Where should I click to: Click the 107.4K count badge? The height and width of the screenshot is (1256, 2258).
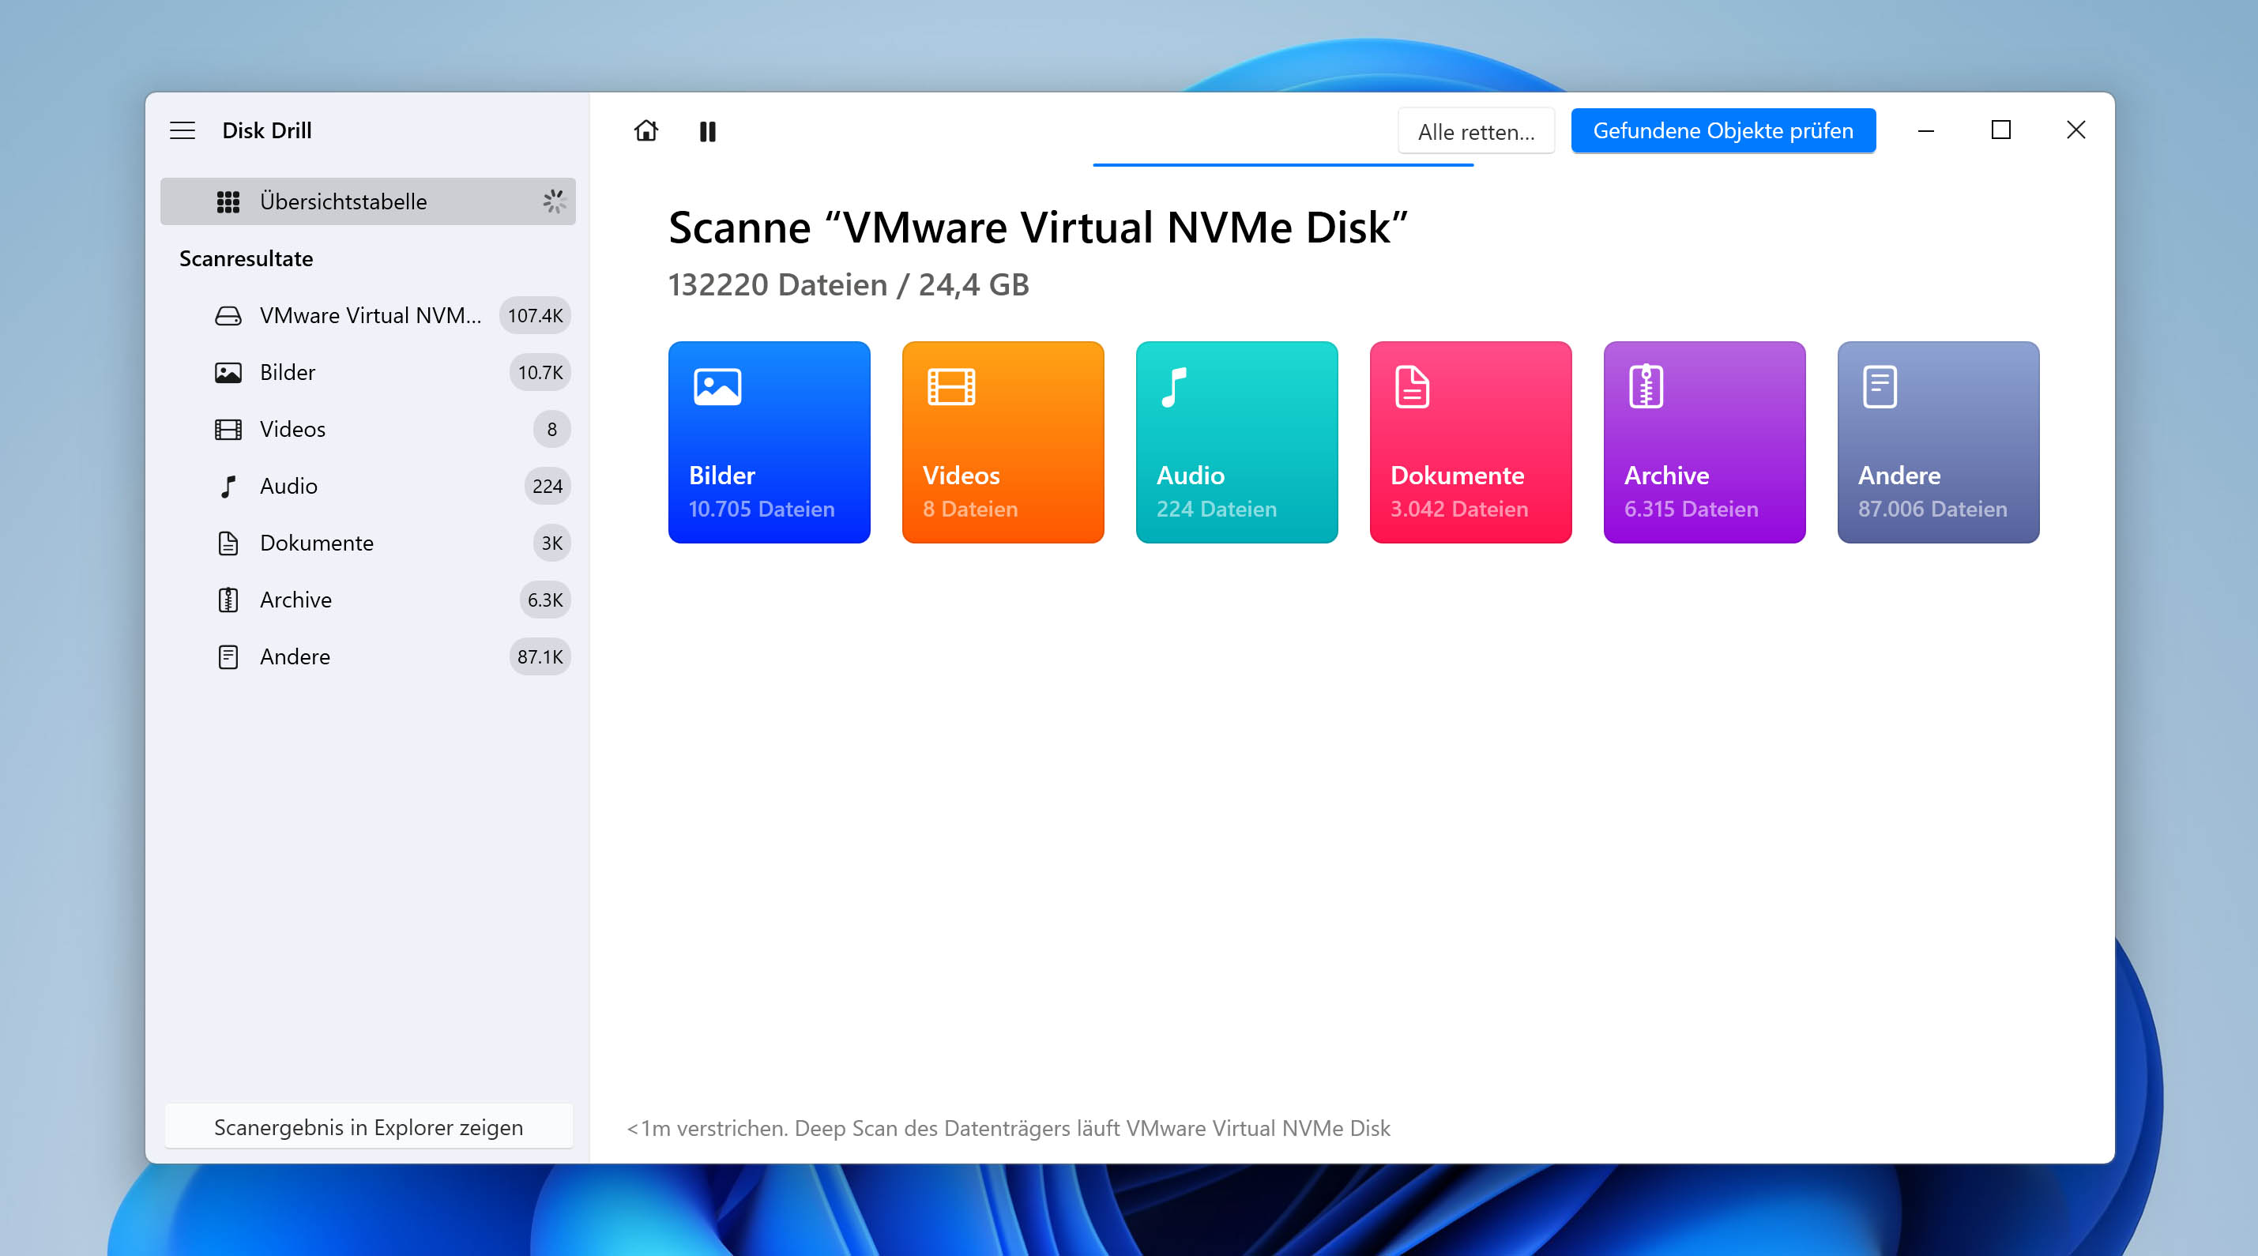(x=535, y=315)
